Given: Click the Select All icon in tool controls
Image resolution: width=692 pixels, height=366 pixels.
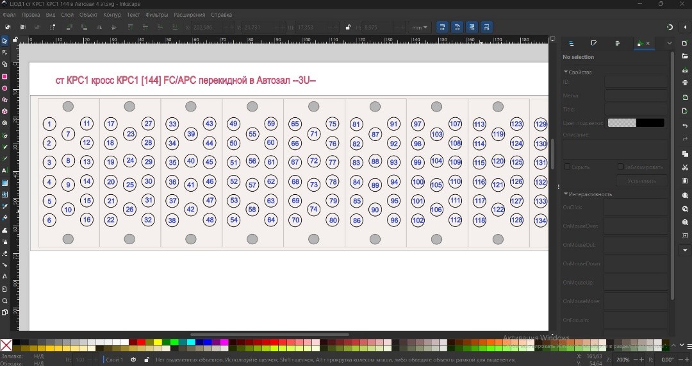Looking at the screenshot, I should click(x=8, y=27).
